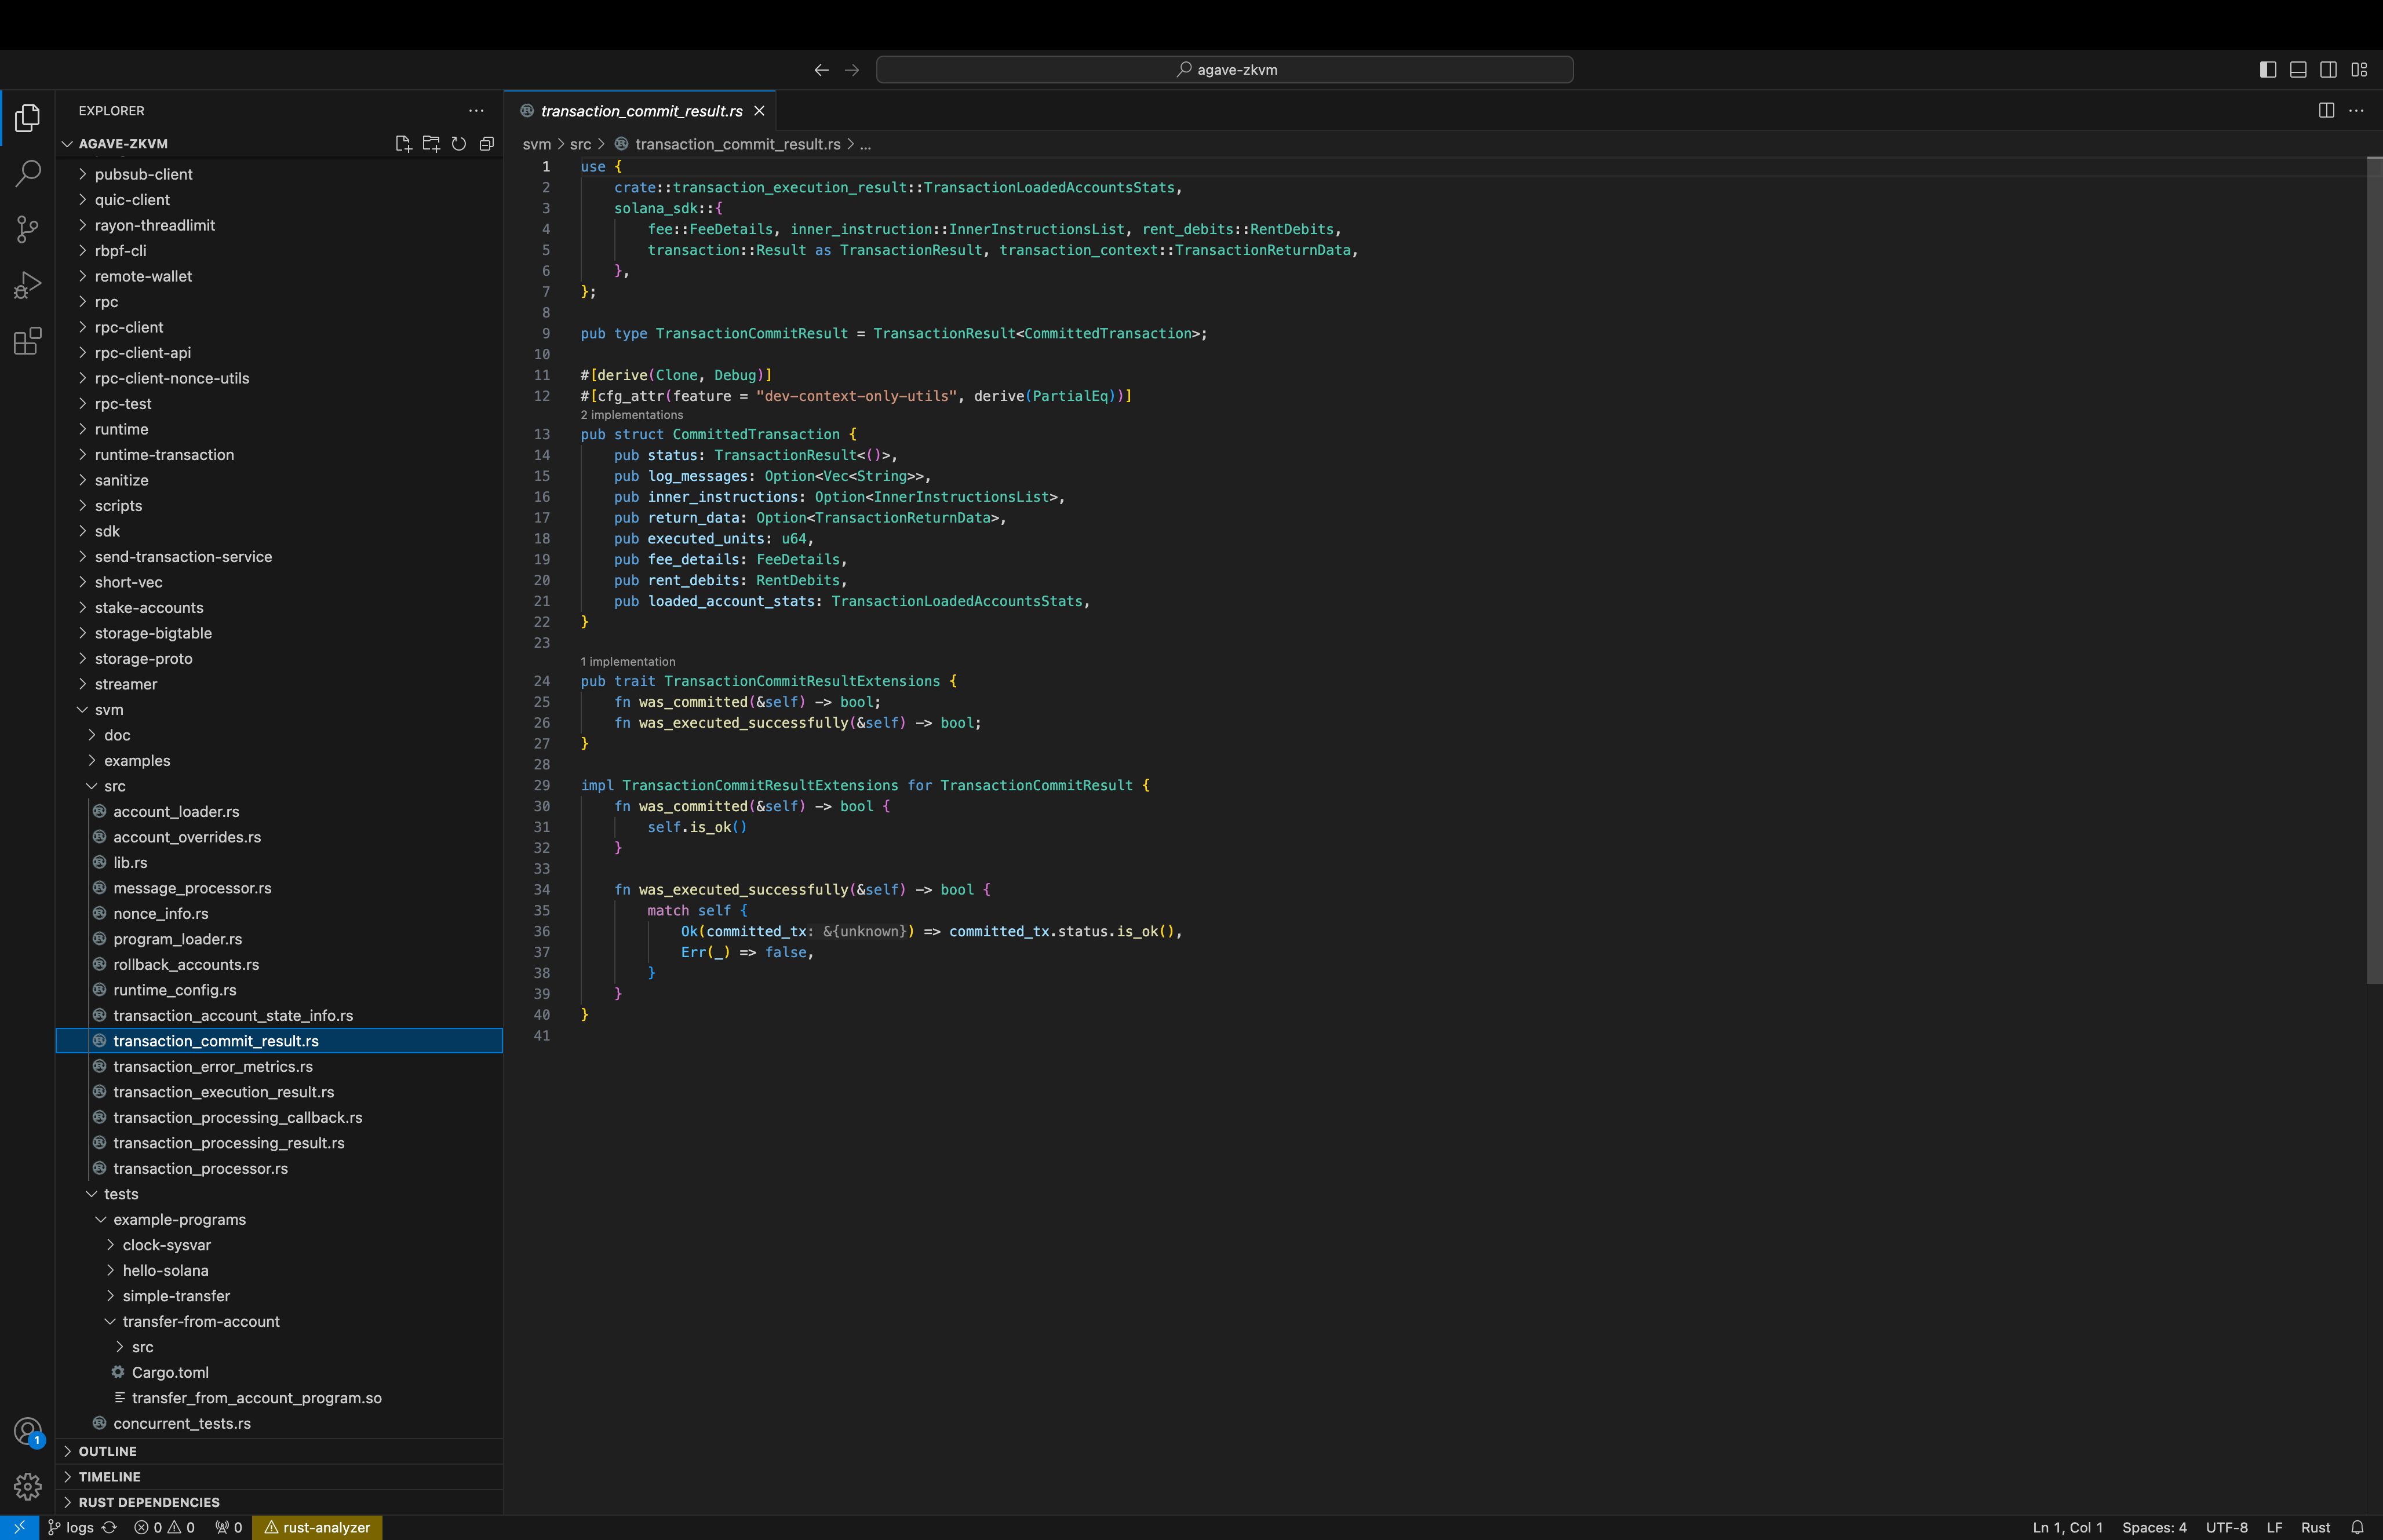The image size is (2383, 1540).
Task: Open the Accounts icon with badge
Action: click(28, 1432)
